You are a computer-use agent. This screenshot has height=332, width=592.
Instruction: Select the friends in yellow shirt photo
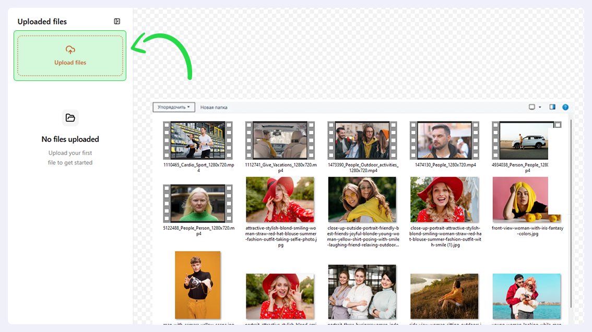coord(362,199)
